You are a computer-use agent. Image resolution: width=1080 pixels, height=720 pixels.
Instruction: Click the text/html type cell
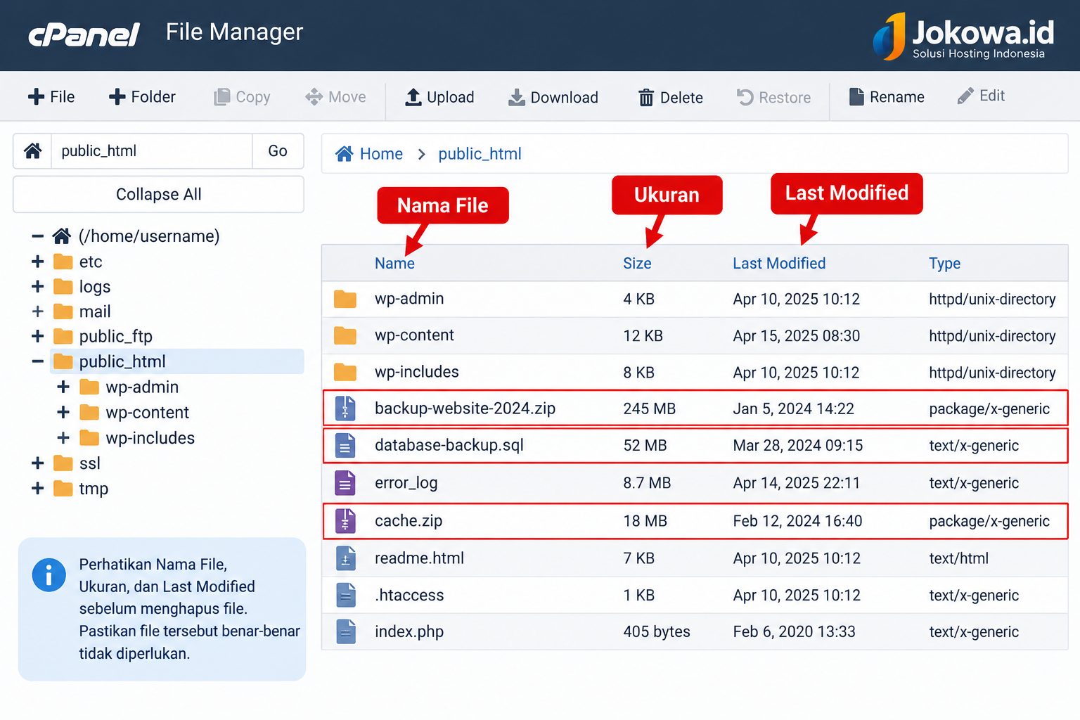point(958,558)
